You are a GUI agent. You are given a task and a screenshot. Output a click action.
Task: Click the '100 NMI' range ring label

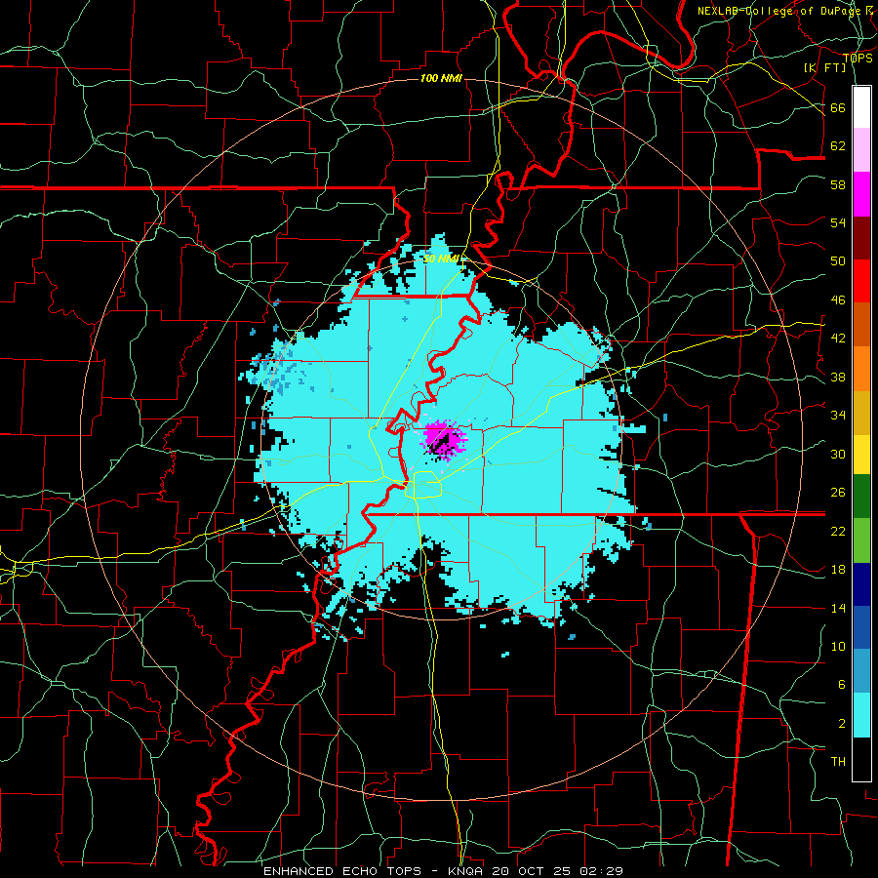point(441,78)
